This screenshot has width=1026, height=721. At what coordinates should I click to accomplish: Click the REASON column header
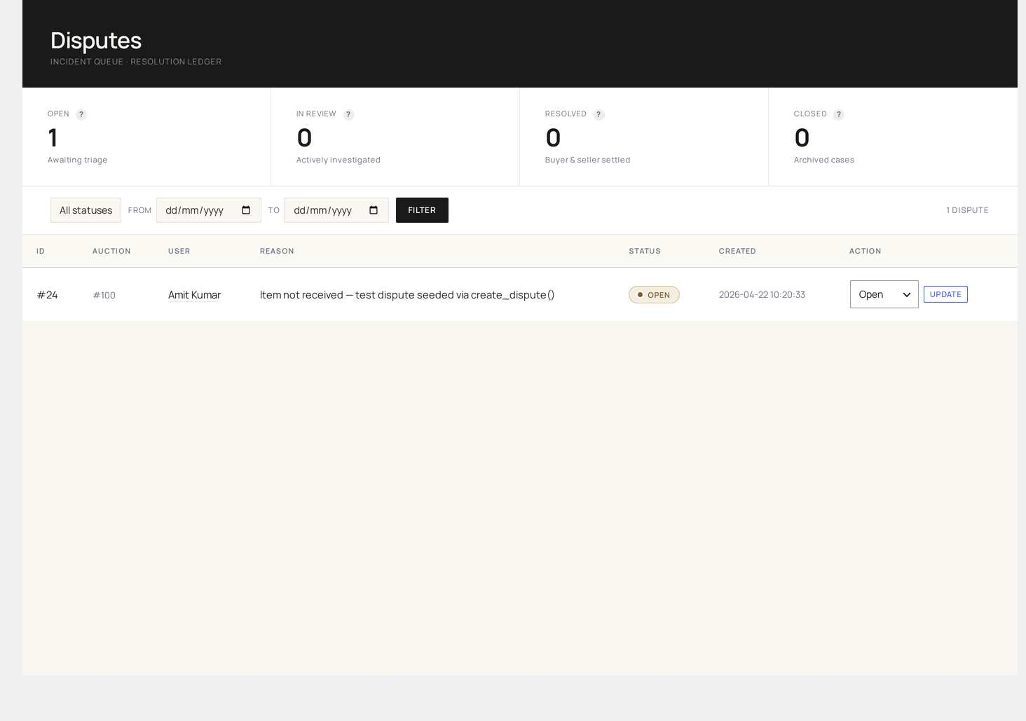point(277,251)
